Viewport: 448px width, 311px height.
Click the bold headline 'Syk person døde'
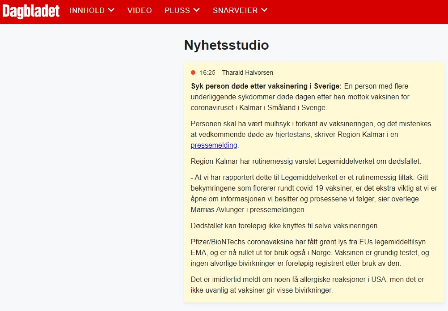click(x=266, y=86)
